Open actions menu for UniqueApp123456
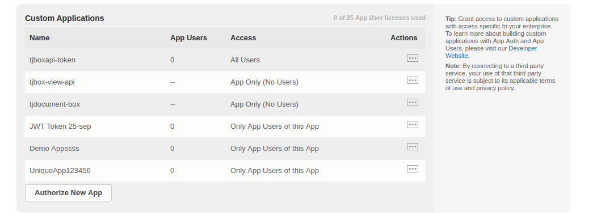Image resolution: width=614 pixels, height=215 pixels. click(413, 169)
